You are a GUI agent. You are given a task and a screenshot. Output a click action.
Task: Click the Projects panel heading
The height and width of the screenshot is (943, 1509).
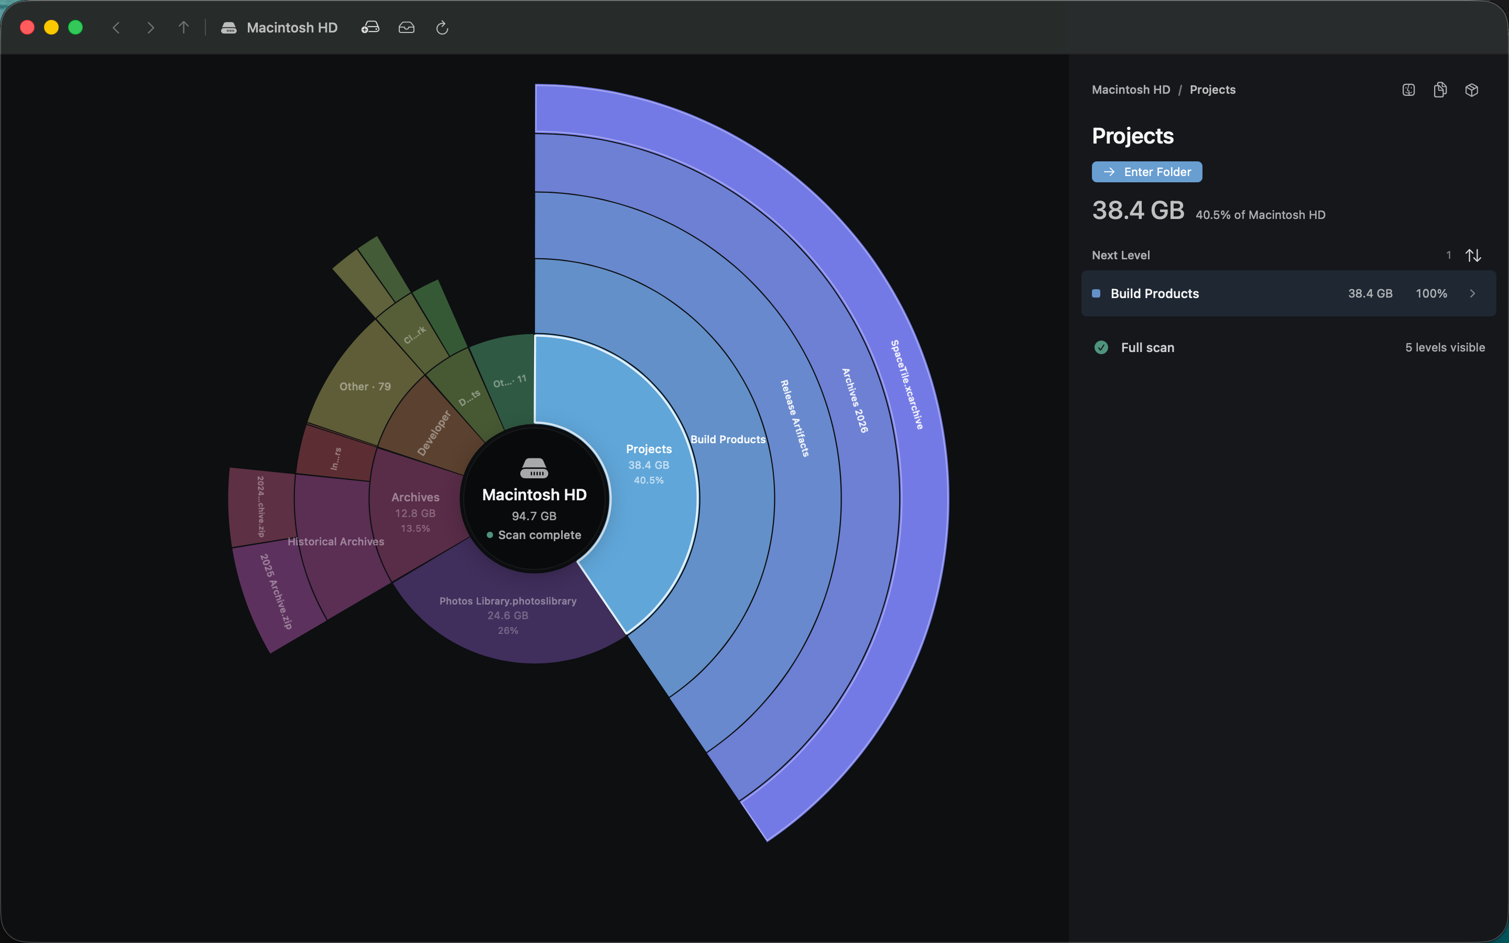click(x=1132, y=136)
